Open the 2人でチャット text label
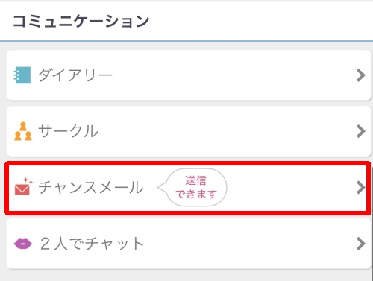373x281 pixels. (93, 243)
